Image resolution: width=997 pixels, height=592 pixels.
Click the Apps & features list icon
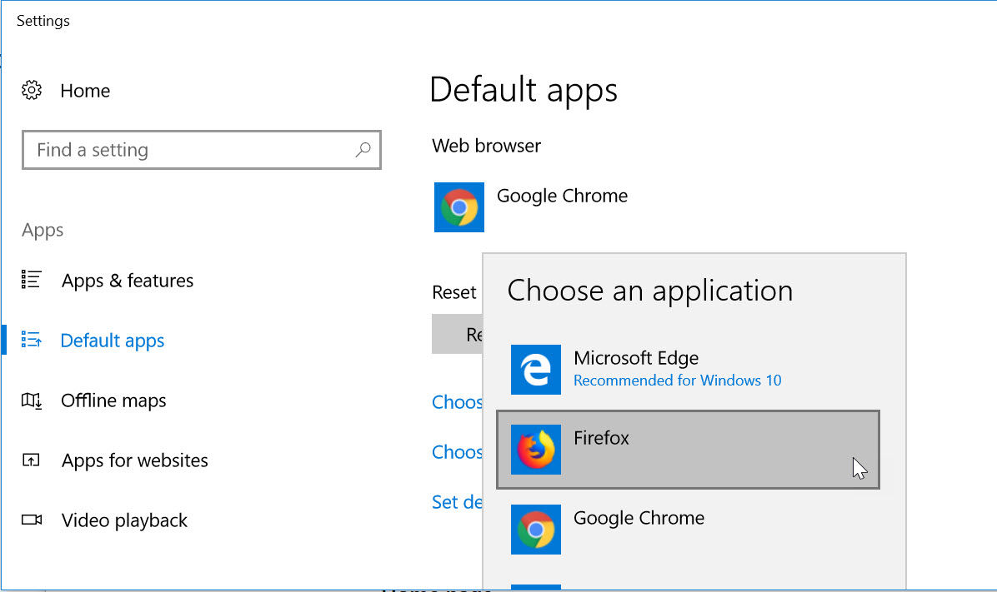pos(31,279)
